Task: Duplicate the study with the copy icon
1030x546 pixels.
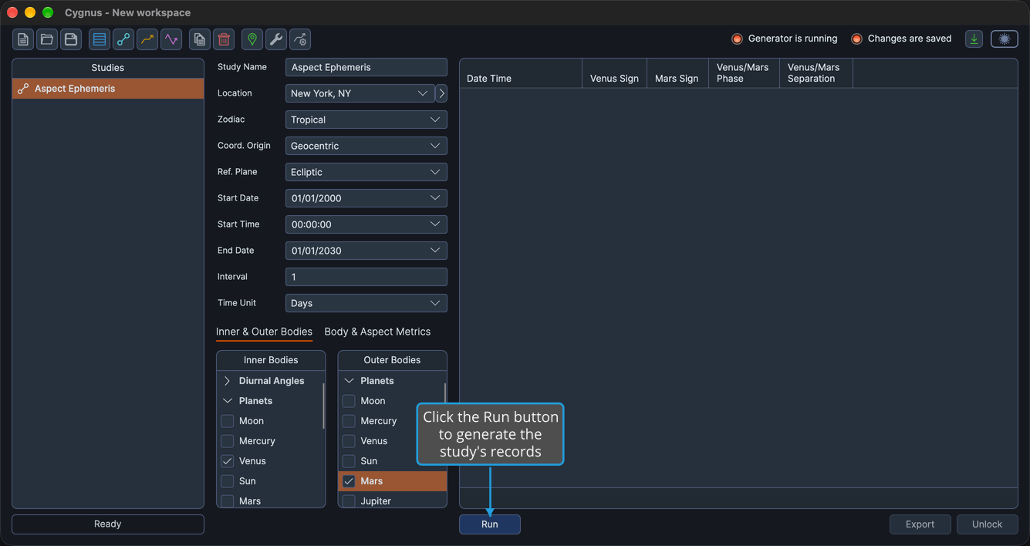Action: 200,39
